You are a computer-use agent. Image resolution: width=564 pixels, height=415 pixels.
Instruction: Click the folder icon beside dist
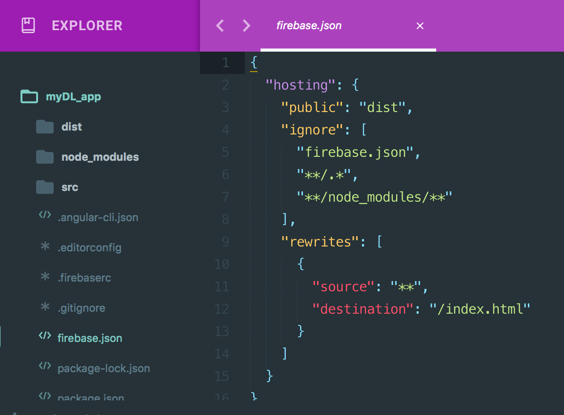click(x=44, y=126)
